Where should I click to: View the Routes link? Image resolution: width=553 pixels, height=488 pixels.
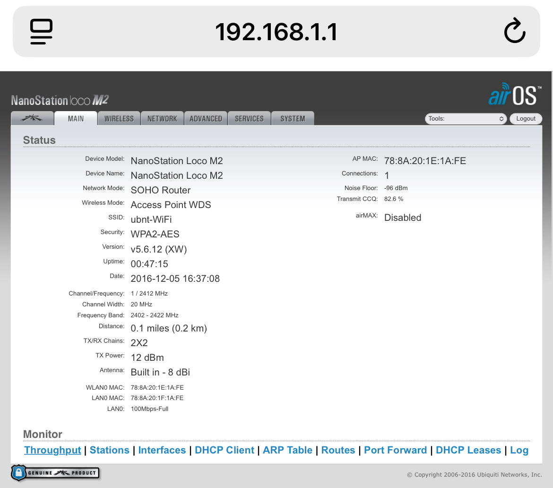click(338, 450)
